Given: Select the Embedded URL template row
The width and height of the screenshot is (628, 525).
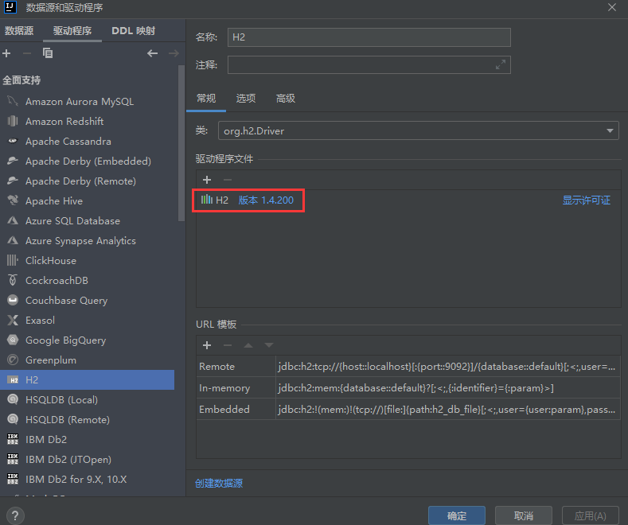Looking at the screenshot, I should point(408,409).
